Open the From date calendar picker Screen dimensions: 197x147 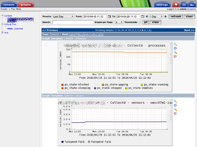pyautogui.click(x=109, y=17)
